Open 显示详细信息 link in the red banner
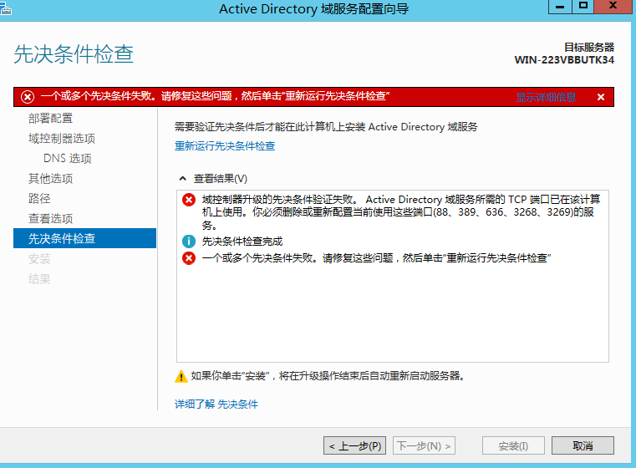The width and height of the screenshot is (636, 468). pyautogui.click(x=546, y=97)
